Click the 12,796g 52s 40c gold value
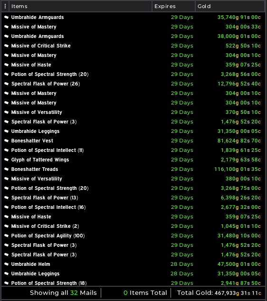Viewport: 267px width, 301px height. click(x=239, y=84)
